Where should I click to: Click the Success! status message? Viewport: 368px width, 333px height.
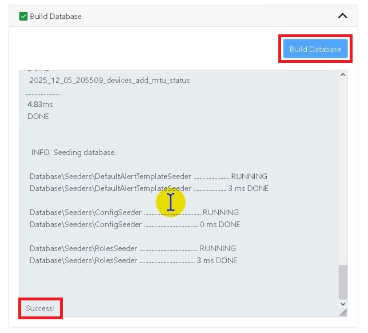[x=41, y=308]
